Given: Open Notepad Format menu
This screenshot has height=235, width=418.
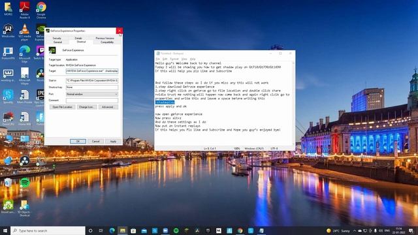Looking at the screenshot, I should coord(174,59).
